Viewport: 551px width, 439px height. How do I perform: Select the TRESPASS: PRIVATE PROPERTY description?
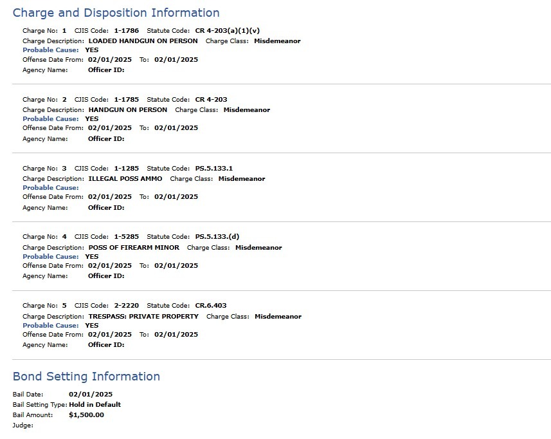click(x=143, y=317)
